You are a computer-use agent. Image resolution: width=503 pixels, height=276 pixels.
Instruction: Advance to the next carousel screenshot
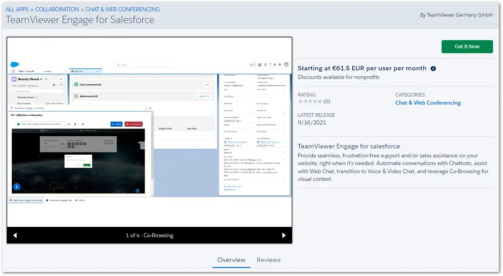pos(284,235)
